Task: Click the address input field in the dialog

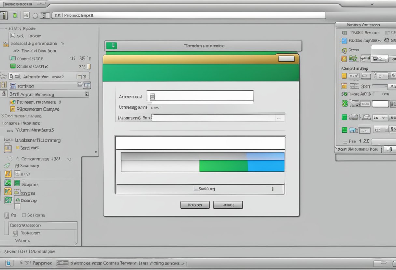Action: coord(202,96)
